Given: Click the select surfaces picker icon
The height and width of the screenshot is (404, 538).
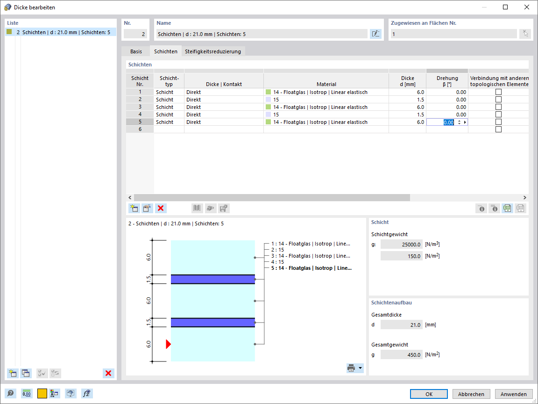Looking at the screenshot, I should [525, 34].
